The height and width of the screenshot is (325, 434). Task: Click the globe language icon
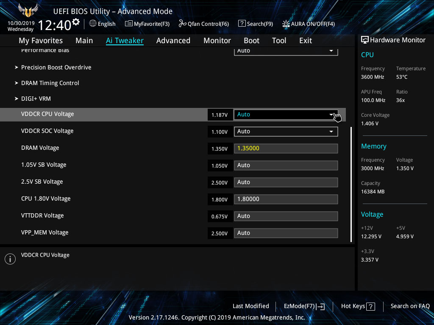[93, 24]
